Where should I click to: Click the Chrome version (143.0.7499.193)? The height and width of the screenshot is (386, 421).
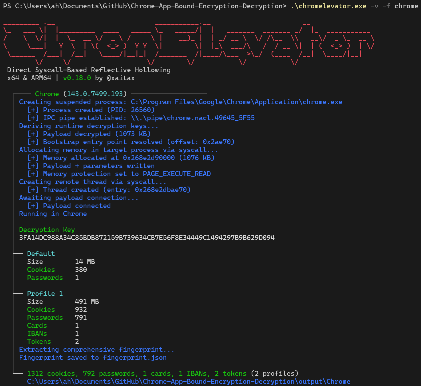pos(95,94)
